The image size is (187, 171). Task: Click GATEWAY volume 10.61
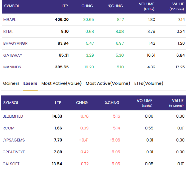151,55
